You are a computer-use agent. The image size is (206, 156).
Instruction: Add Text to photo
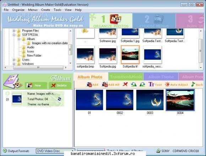click(155, 85)
